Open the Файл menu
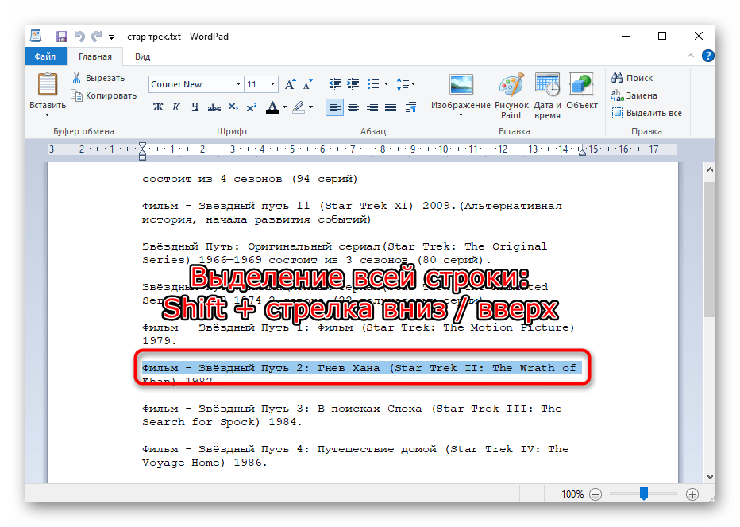Image resolution: width=740 pixels, height=527 pixels. [44, 56]
